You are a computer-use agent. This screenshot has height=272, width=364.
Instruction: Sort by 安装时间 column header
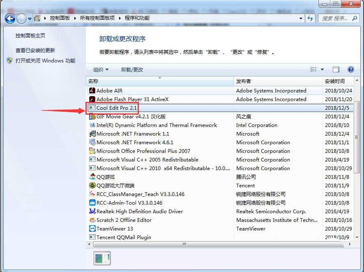(338, 81)
